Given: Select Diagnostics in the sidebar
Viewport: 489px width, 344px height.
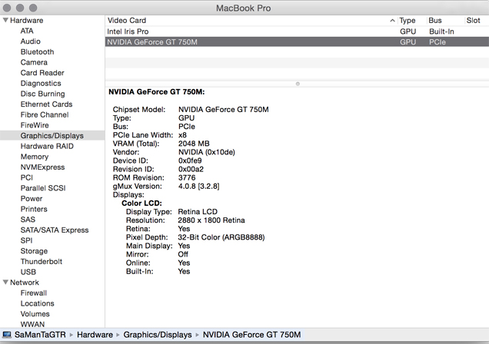Looking at the screenshot, I should click(x=41, y=84).
